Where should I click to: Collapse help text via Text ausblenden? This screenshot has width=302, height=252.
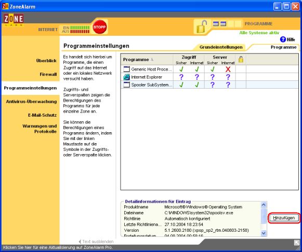click(x=96, y=242)
